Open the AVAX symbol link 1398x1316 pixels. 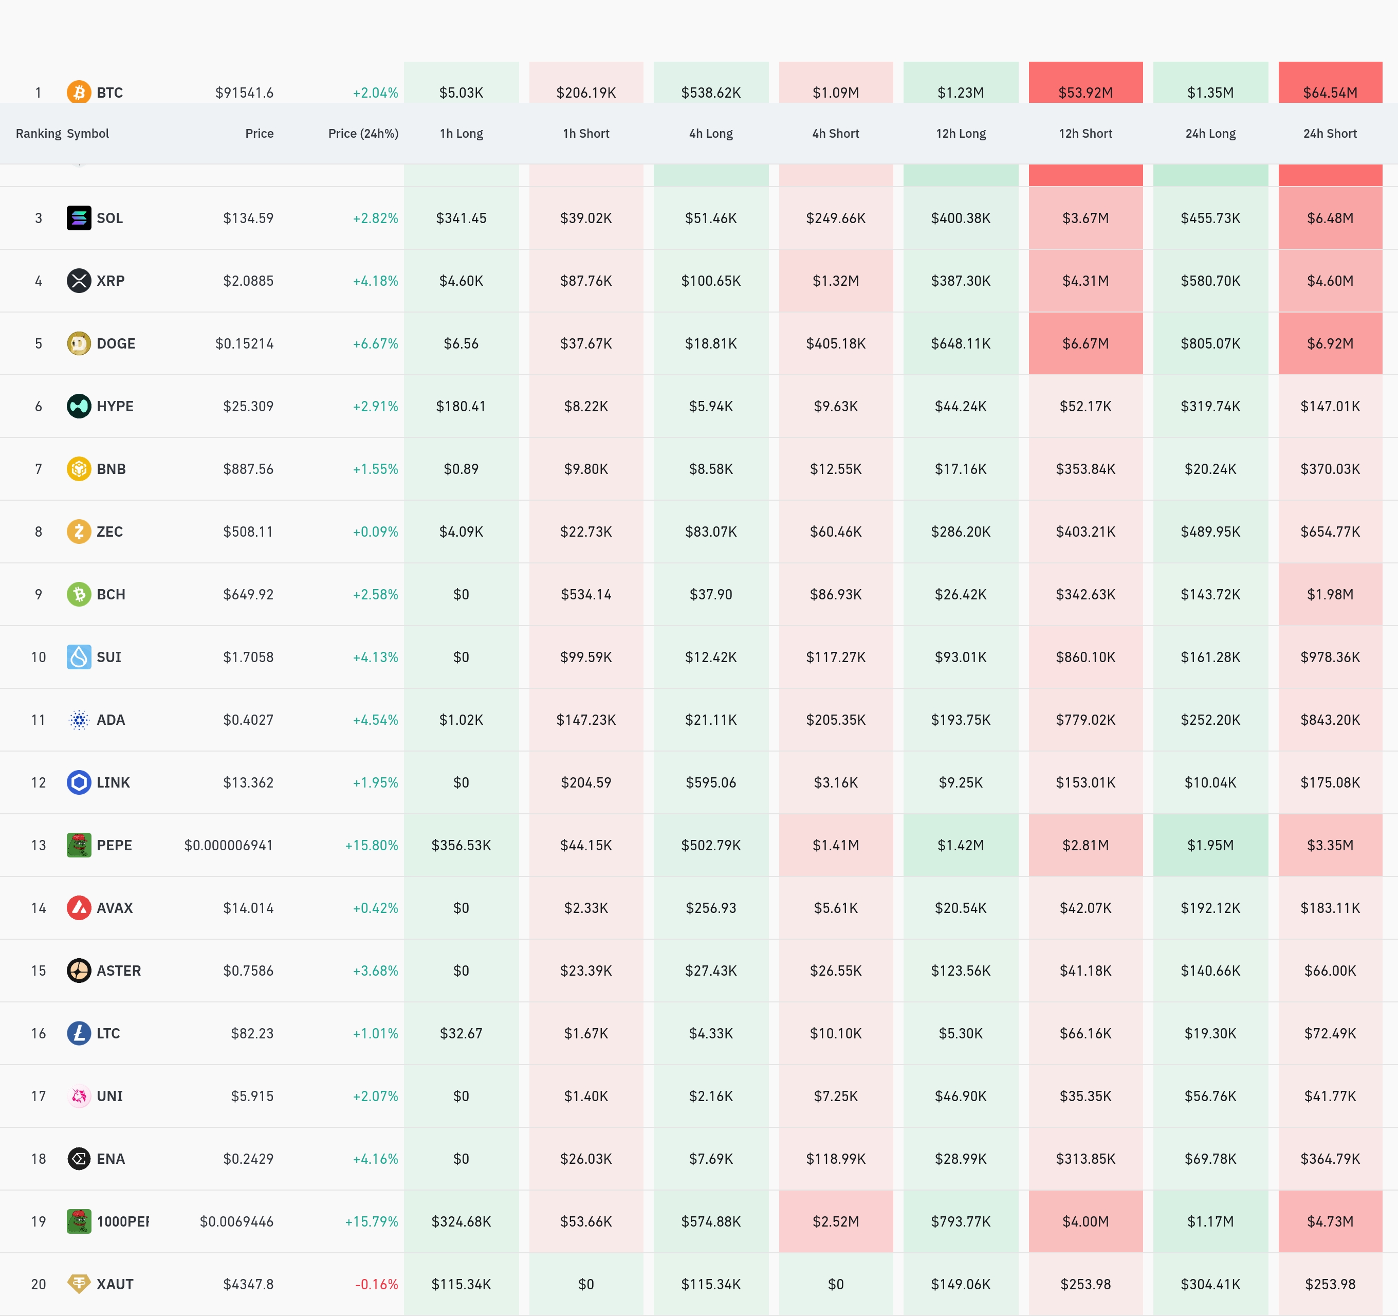click(115, 908)
